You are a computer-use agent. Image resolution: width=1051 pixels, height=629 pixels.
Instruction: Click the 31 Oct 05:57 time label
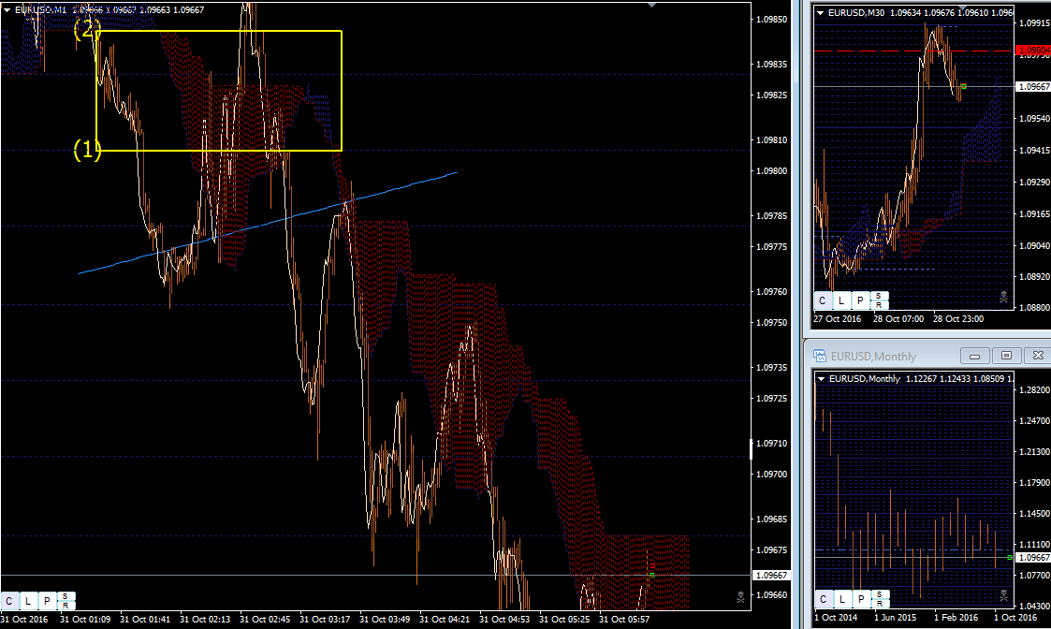[624, 619]
